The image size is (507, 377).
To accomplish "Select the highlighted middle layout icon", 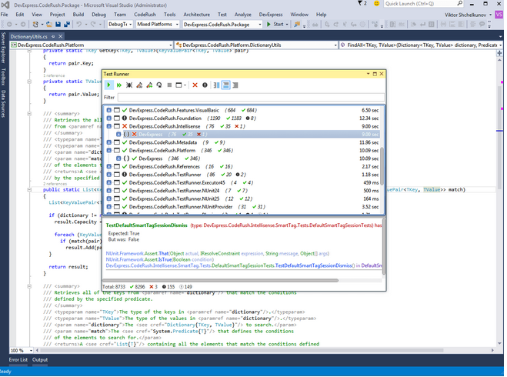I will [x=226, y=85].
